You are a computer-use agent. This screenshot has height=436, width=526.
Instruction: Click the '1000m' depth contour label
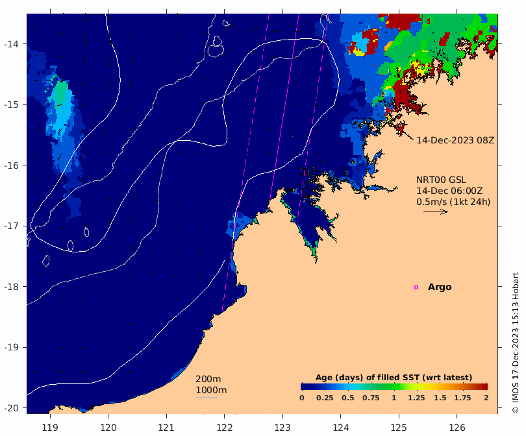pos(211,390)
